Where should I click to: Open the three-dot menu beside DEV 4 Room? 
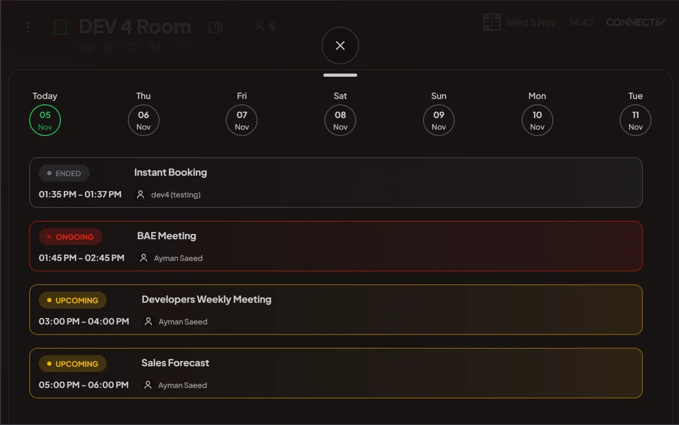[x=28, y=28]
